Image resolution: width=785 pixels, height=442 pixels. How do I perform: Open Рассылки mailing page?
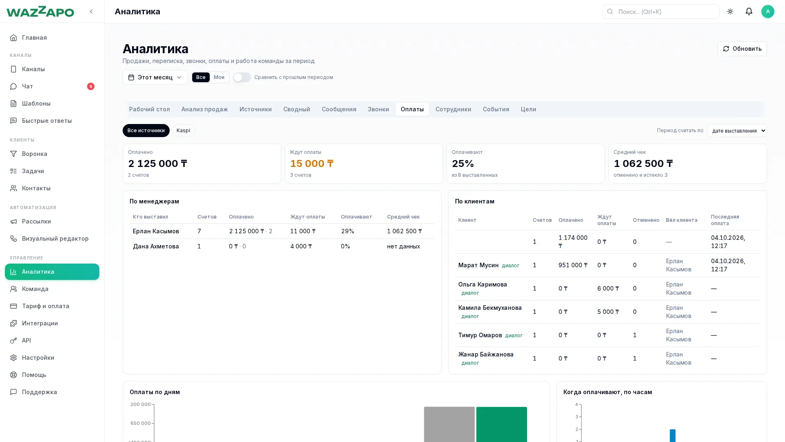(52, 221)
